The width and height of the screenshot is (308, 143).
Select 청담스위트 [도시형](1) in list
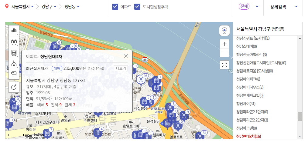point(253,38)
